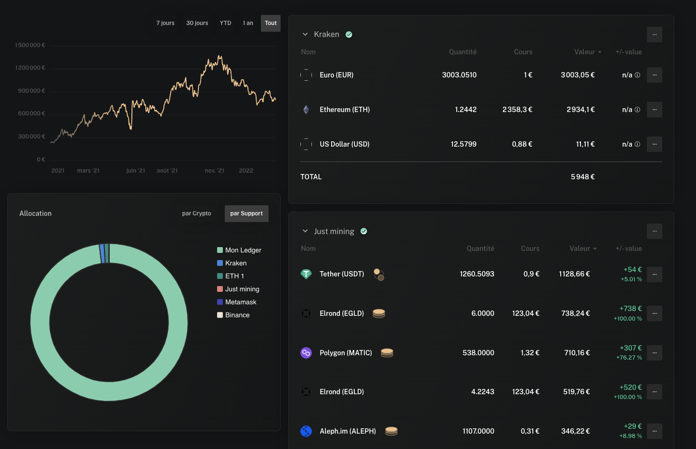Viewport: 696px width, 449px height.
Task: Toggle Metamask legend swatch
Action: pos(220,302)
